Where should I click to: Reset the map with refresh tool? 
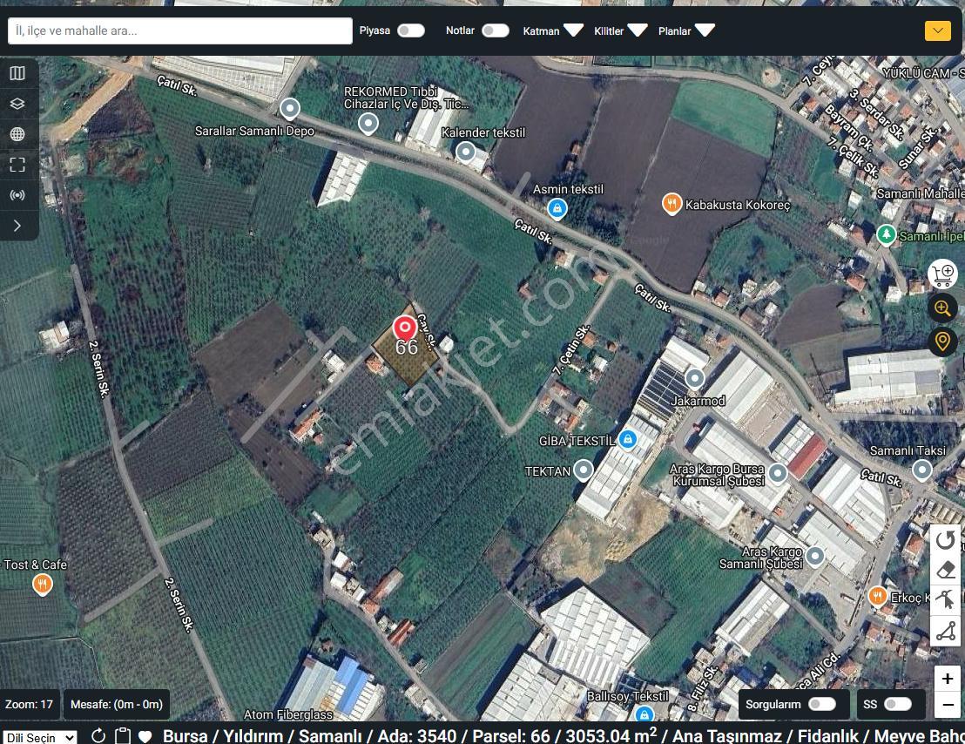(x=945, y=540)
